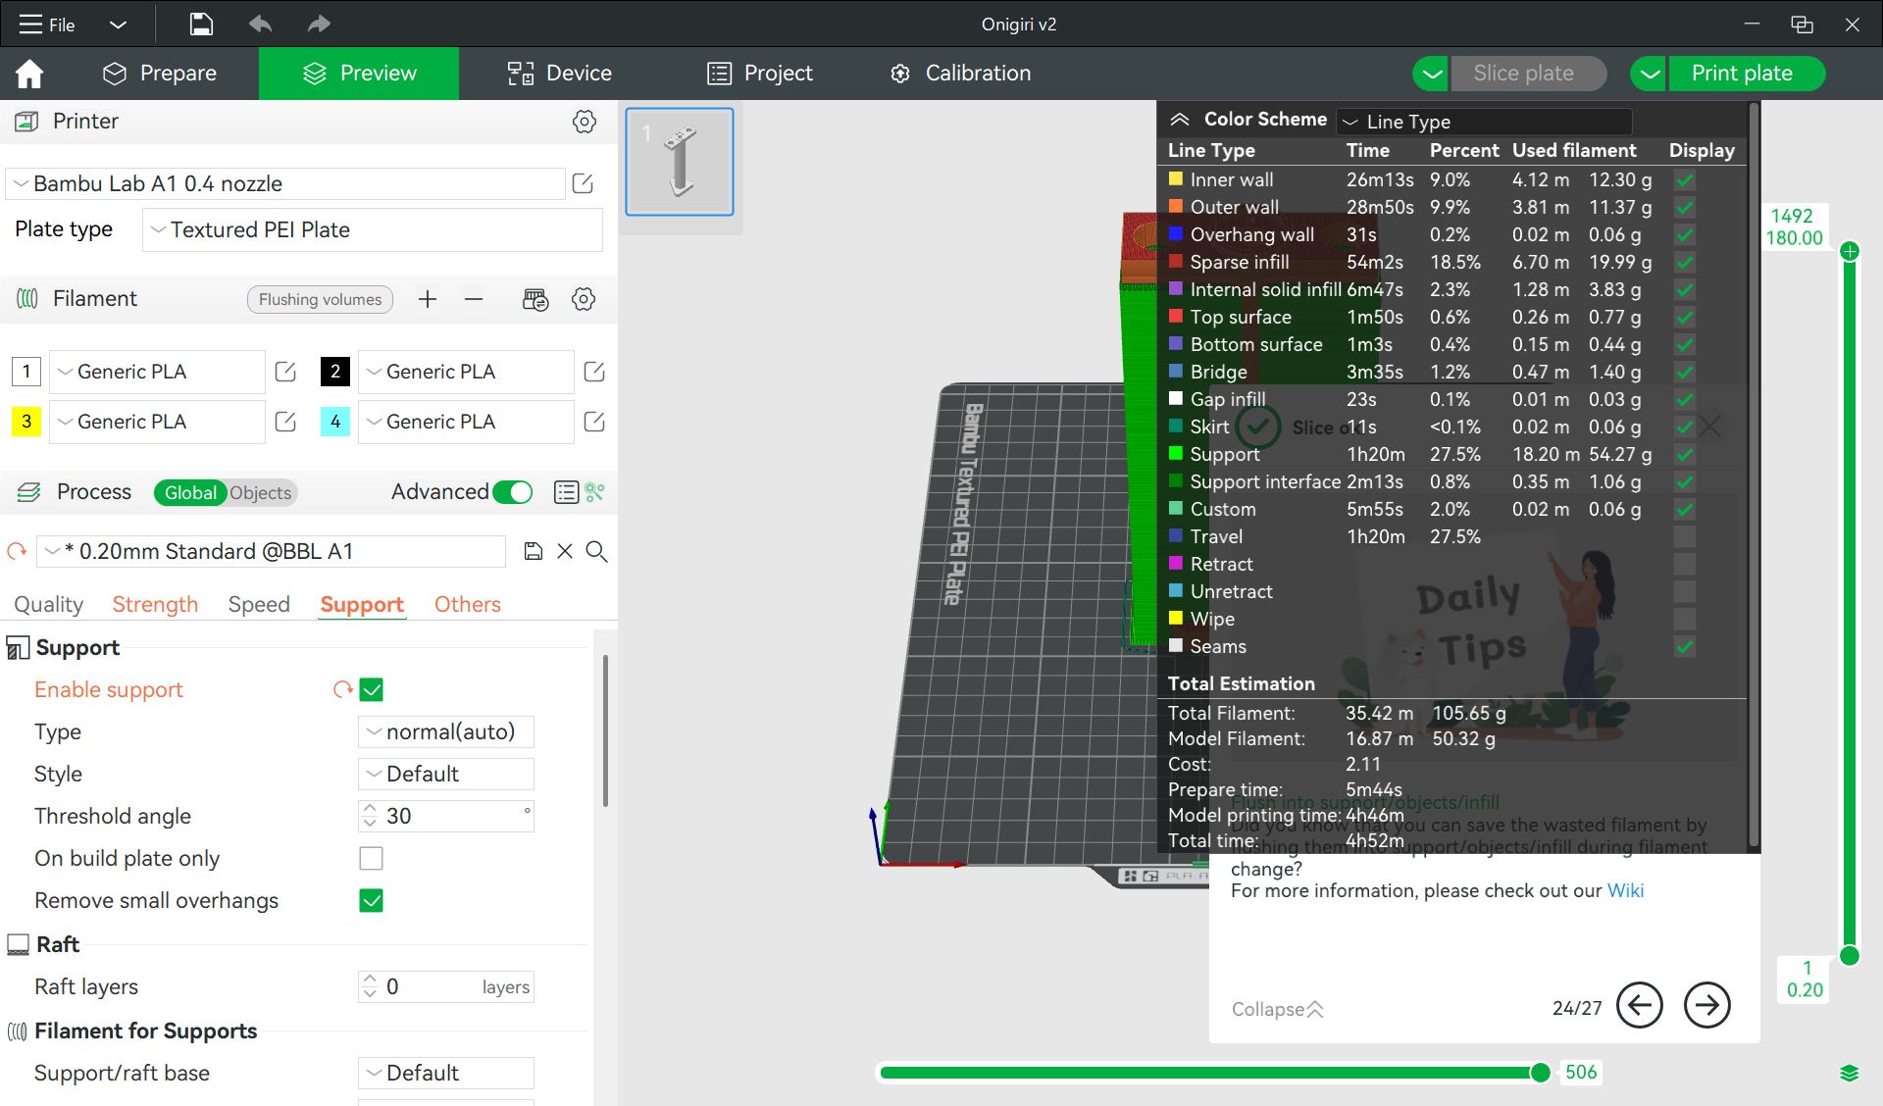Screen dimensions: 1883x1106
Task: Open support Style dropdown
Action: point(446,774)
